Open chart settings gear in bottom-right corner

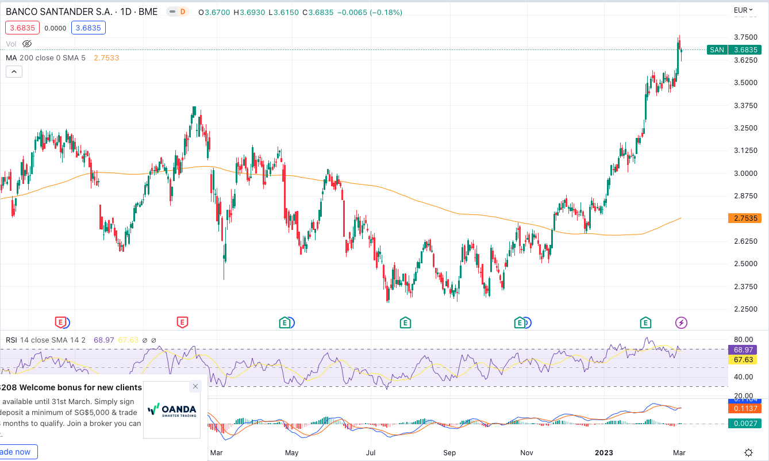[x=748, y=452]
